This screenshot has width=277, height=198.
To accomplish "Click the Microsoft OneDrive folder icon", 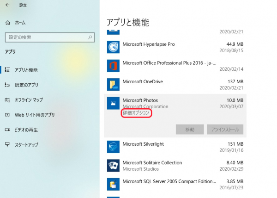I will click(113, 84).
